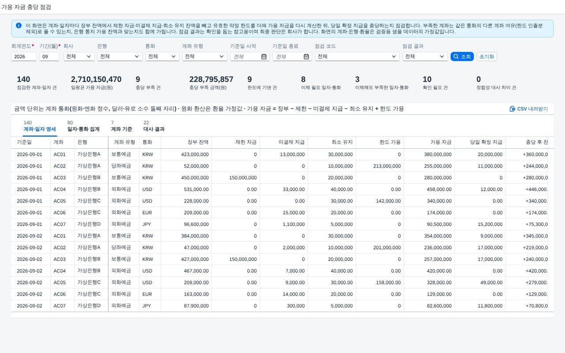Expand the 회사 dropdown
The image size is (565, 353).
click(79, 56)
